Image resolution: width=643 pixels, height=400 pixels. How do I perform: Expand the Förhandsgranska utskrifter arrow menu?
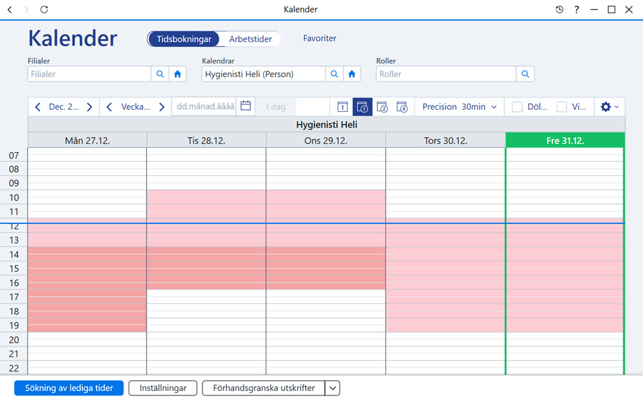pyautogui.click(x=332, y=388)
